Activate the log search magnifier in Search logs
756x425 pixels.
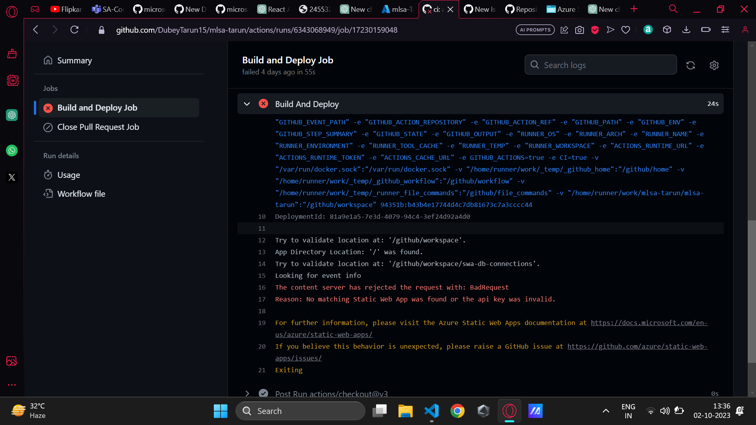coord(534,65)
